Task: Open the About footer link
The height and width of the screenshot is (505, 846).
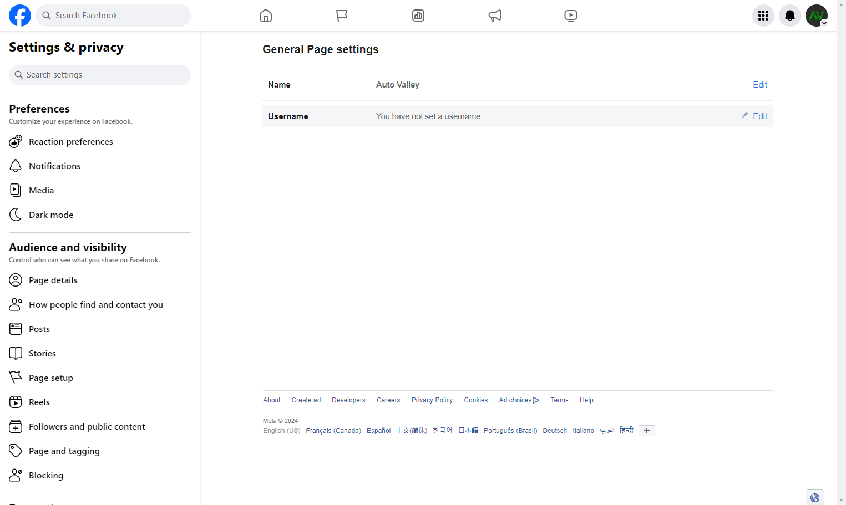Action: [272, 400]
